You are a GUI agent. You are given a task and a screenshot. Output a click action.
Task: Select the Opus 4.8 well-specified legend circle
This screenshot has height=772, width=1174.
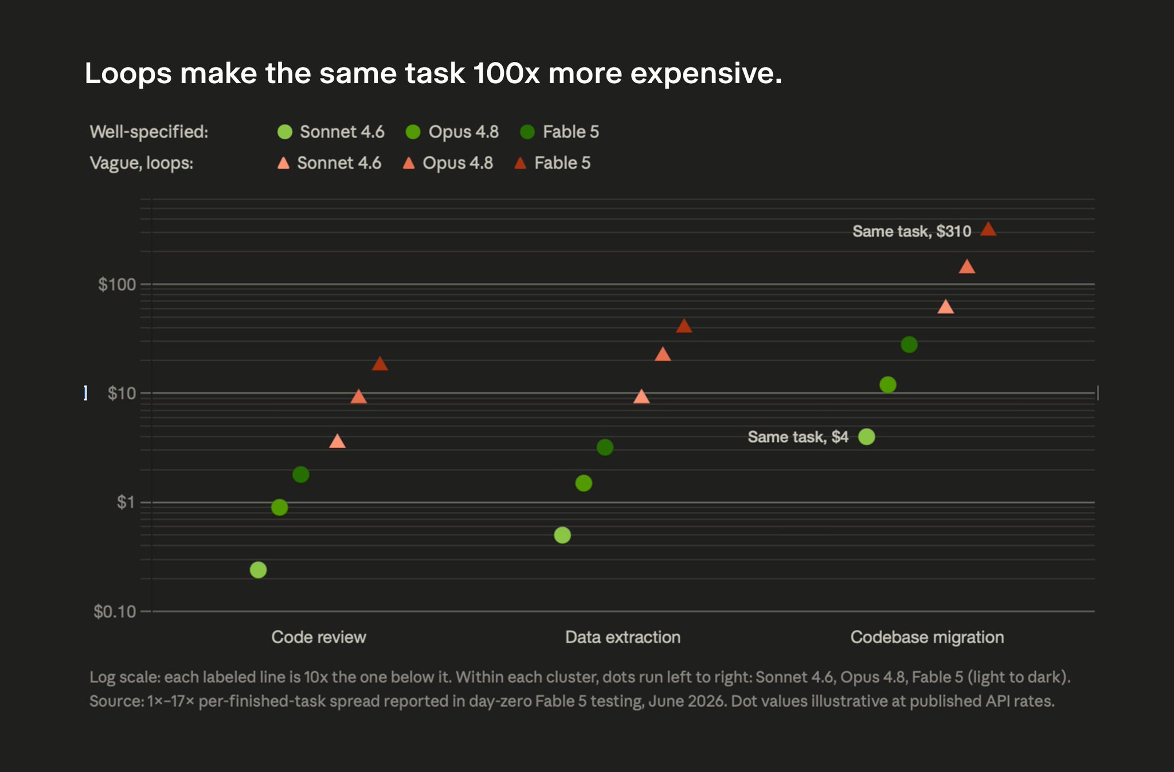413,132
